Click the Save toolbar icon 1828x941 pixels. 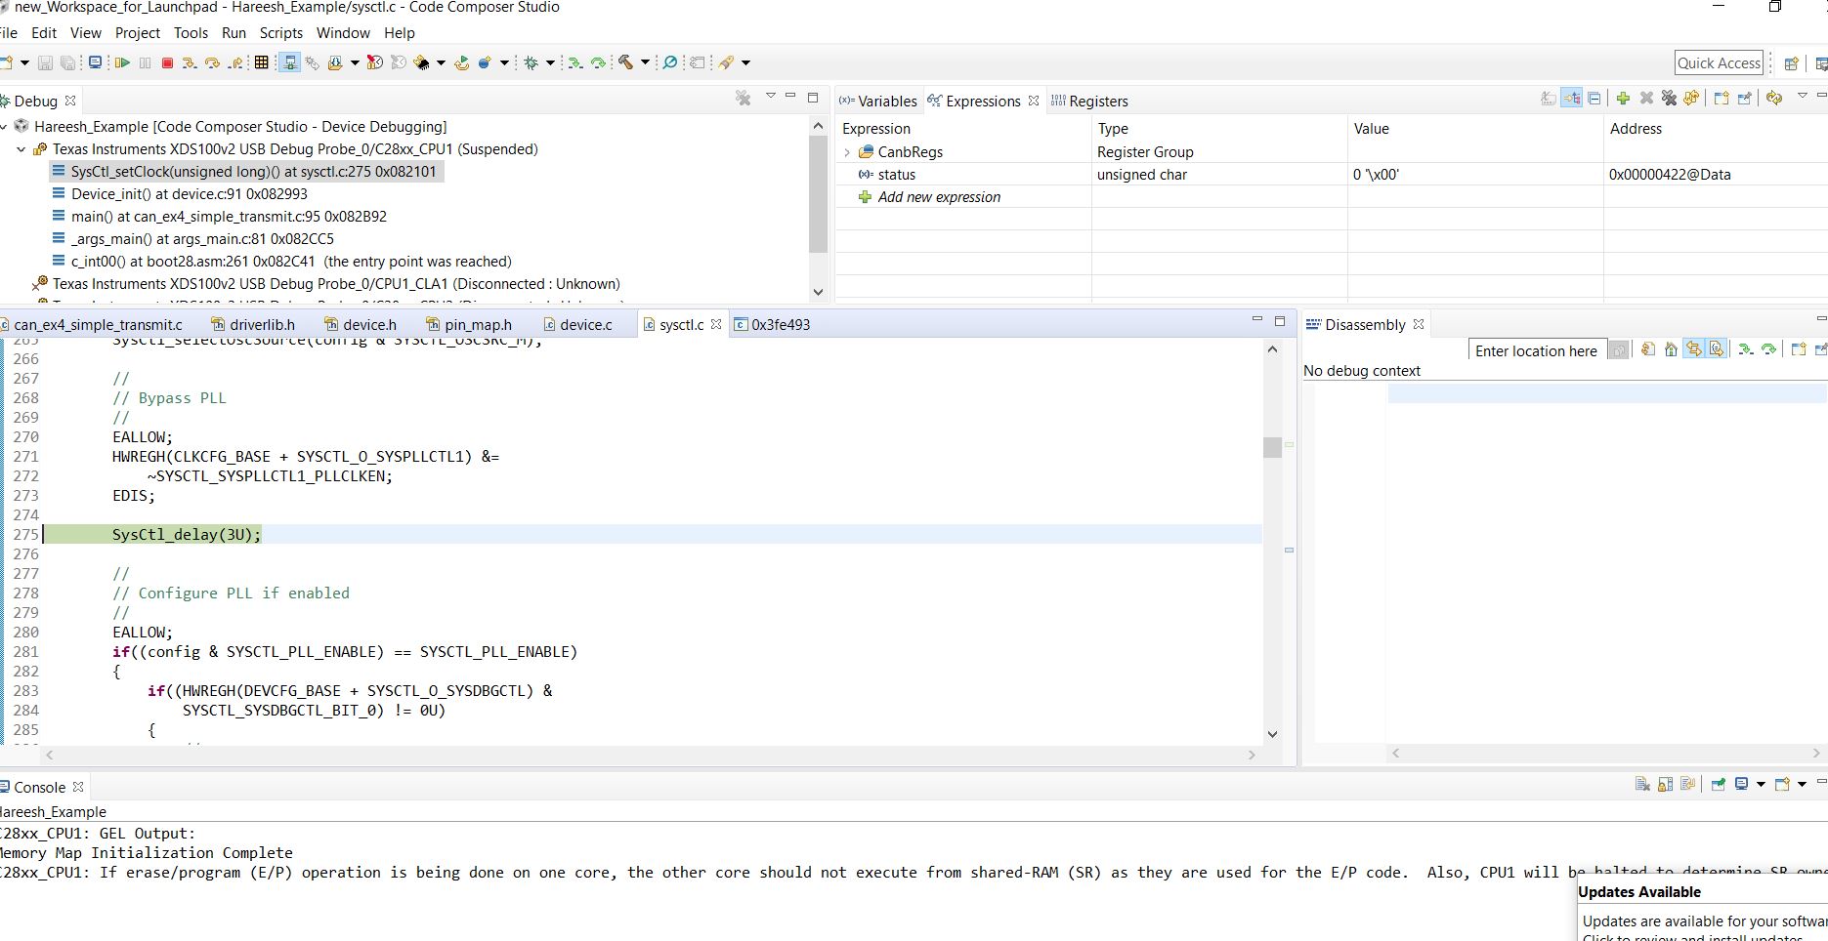45,62
